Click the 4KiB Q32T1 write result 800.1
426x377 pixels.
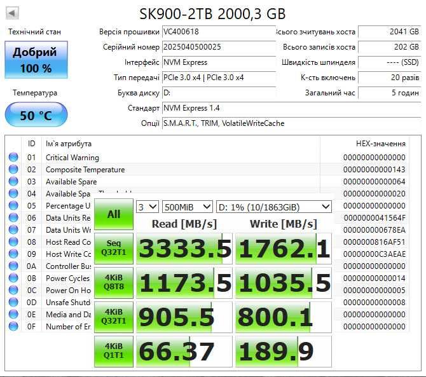click(284, 317)
